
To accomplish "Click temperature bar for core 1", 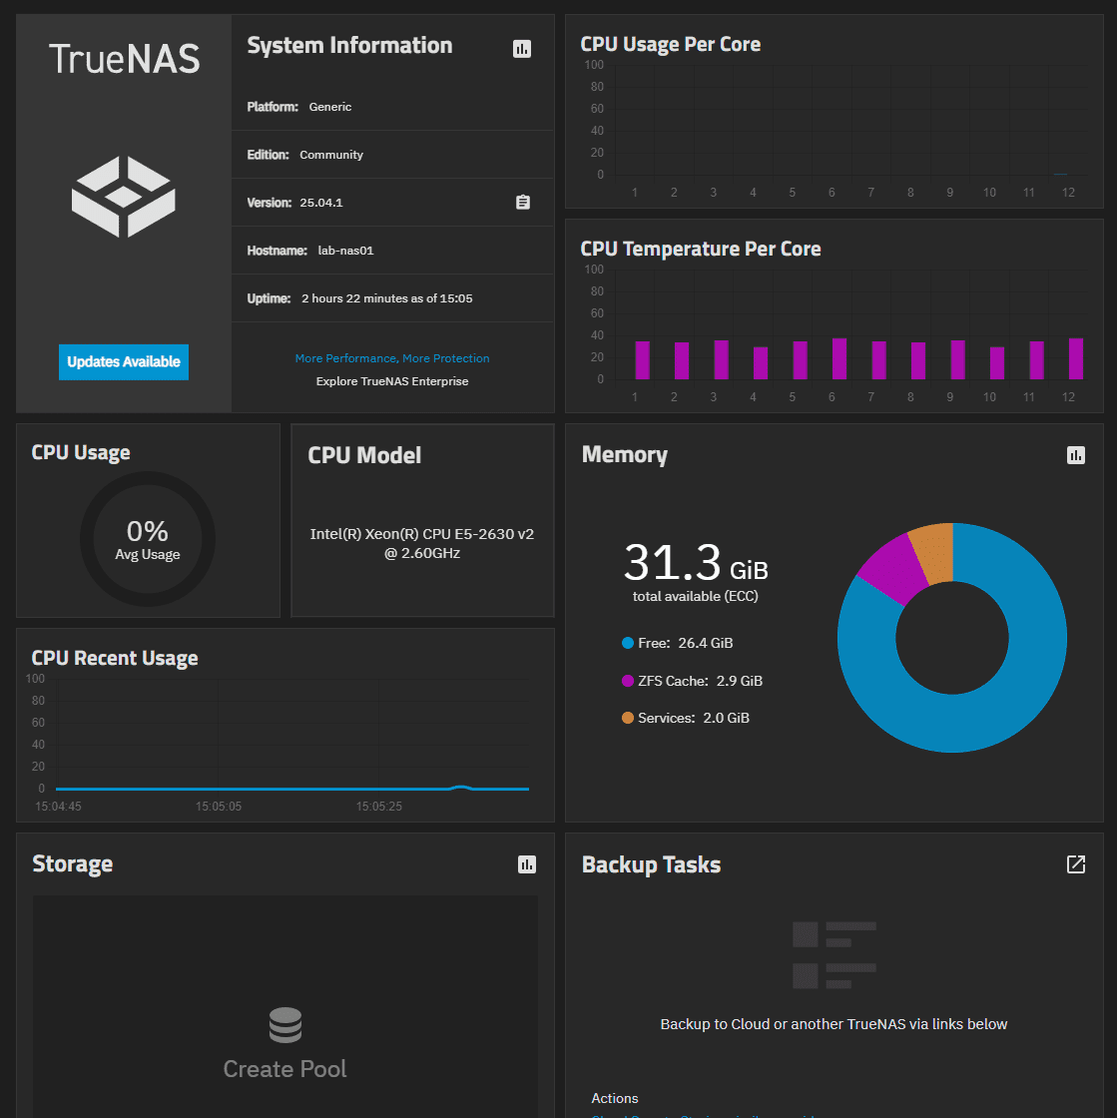I will point(642,360).
